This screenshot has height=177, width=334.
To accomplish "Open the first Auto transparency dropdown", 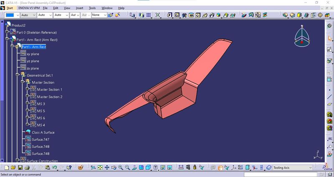I will pyautogui.click(x=34, y=15).
